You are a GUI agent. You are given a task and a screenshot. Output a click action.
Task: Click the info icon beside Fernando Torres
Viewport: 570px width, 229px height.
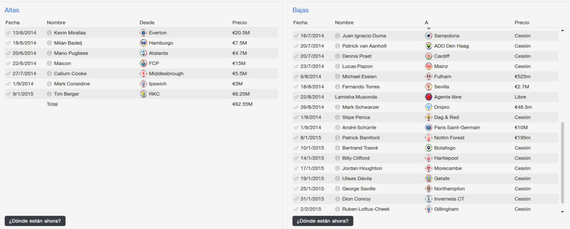point(337,87)
